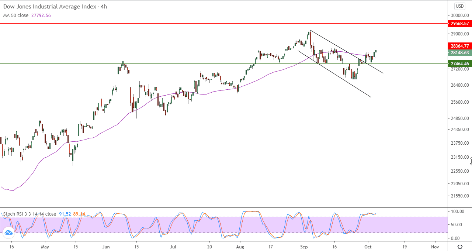This screenshot has height=251, width=472.
Task: Click the Sep label on time axis
Action: click(x=304, y=247)
